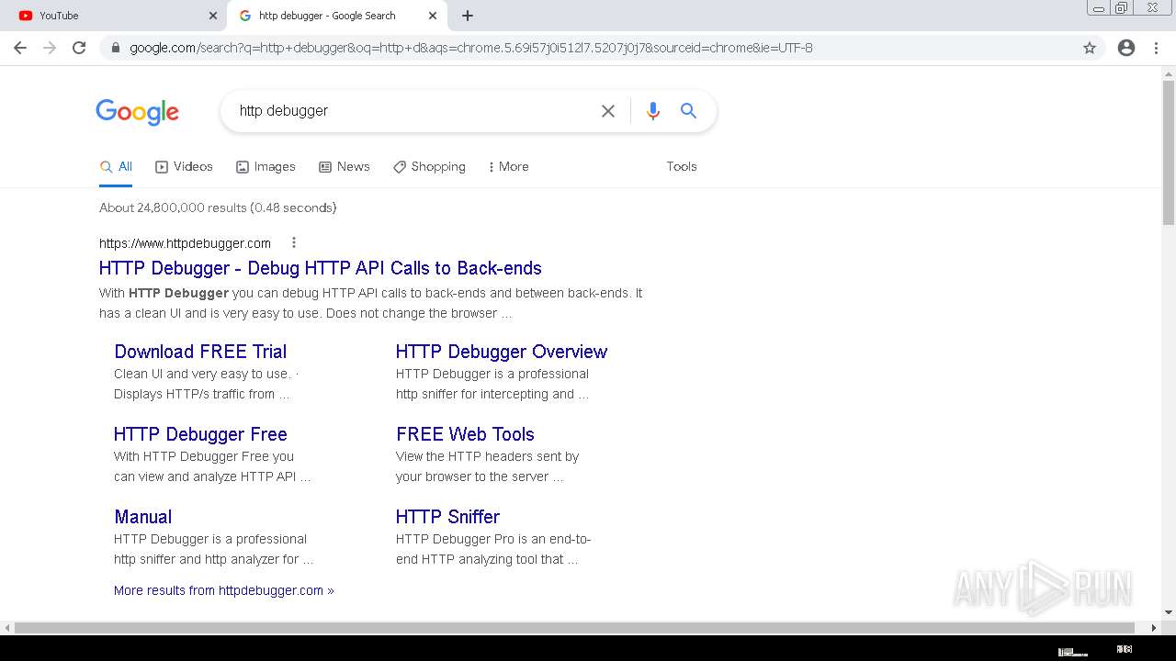The width and height of the screenshot is (1176, 661).
Task: Expand the More search categories menu
Action: tap(508, 167)
